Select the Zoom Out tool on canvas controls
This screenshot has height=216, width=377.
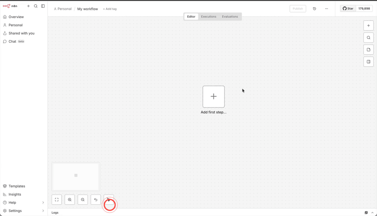82,199
